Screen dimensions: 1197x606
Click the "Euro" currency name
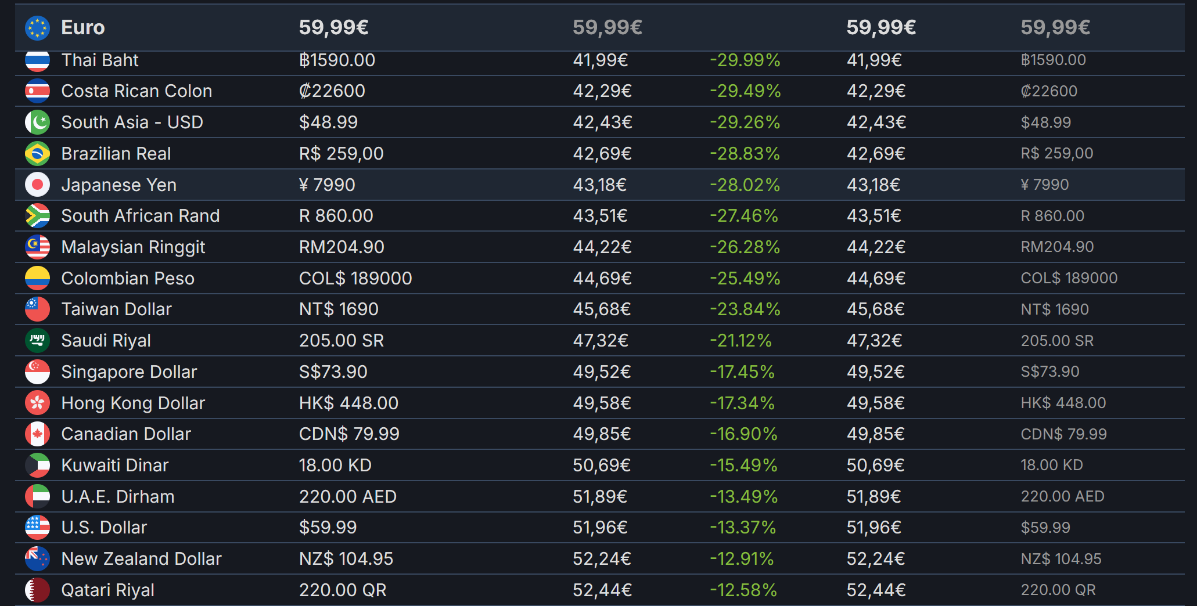[x=83, y=28]
